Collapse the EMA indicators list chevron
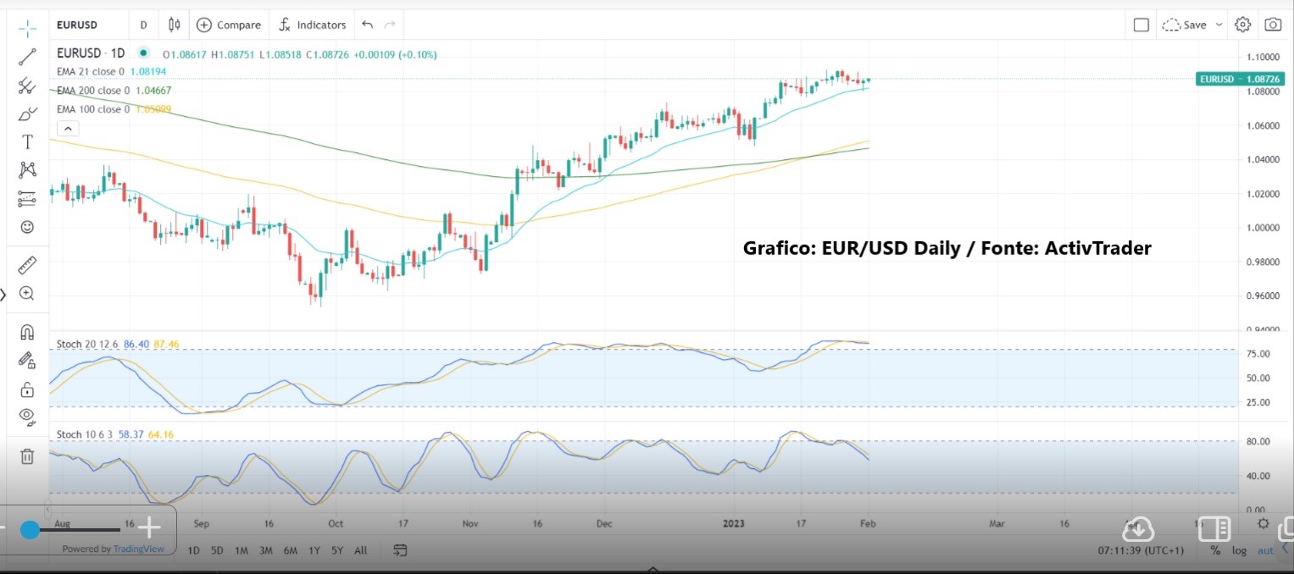The width and height of the screenshot is (1294, 574). (x=68, y=128)
